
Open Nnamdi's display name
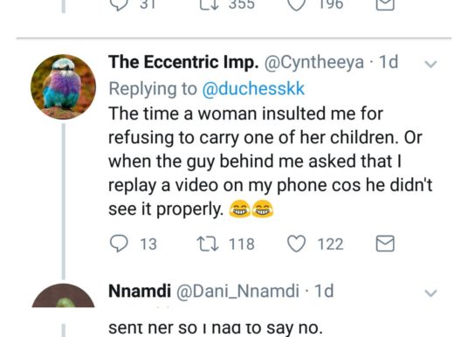[140, 291]
